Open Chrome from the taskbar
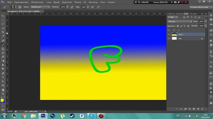Screen dimensions: 213x119 click(24, 116)
